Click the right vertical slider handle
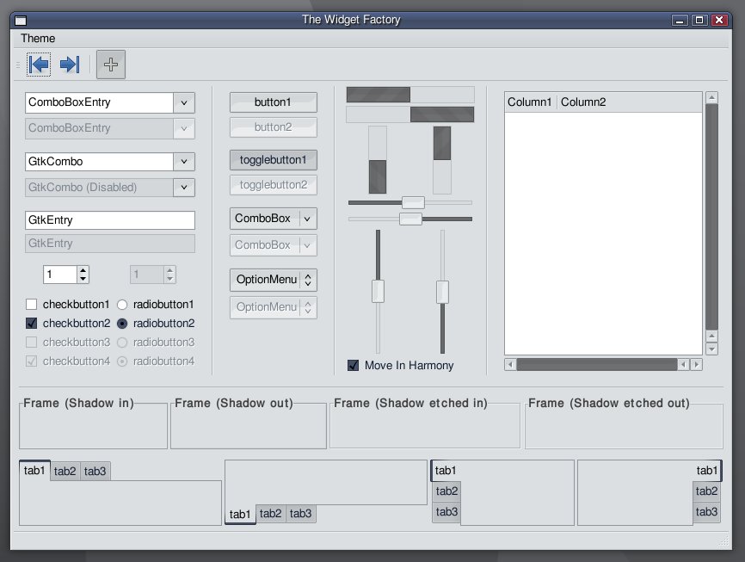The height and width of the screenshot is (562, 745). coord(442,292)
